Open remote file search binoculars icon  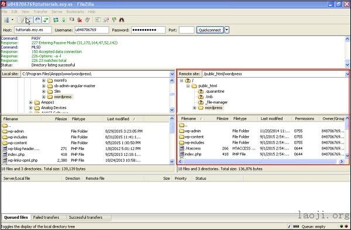122,20
